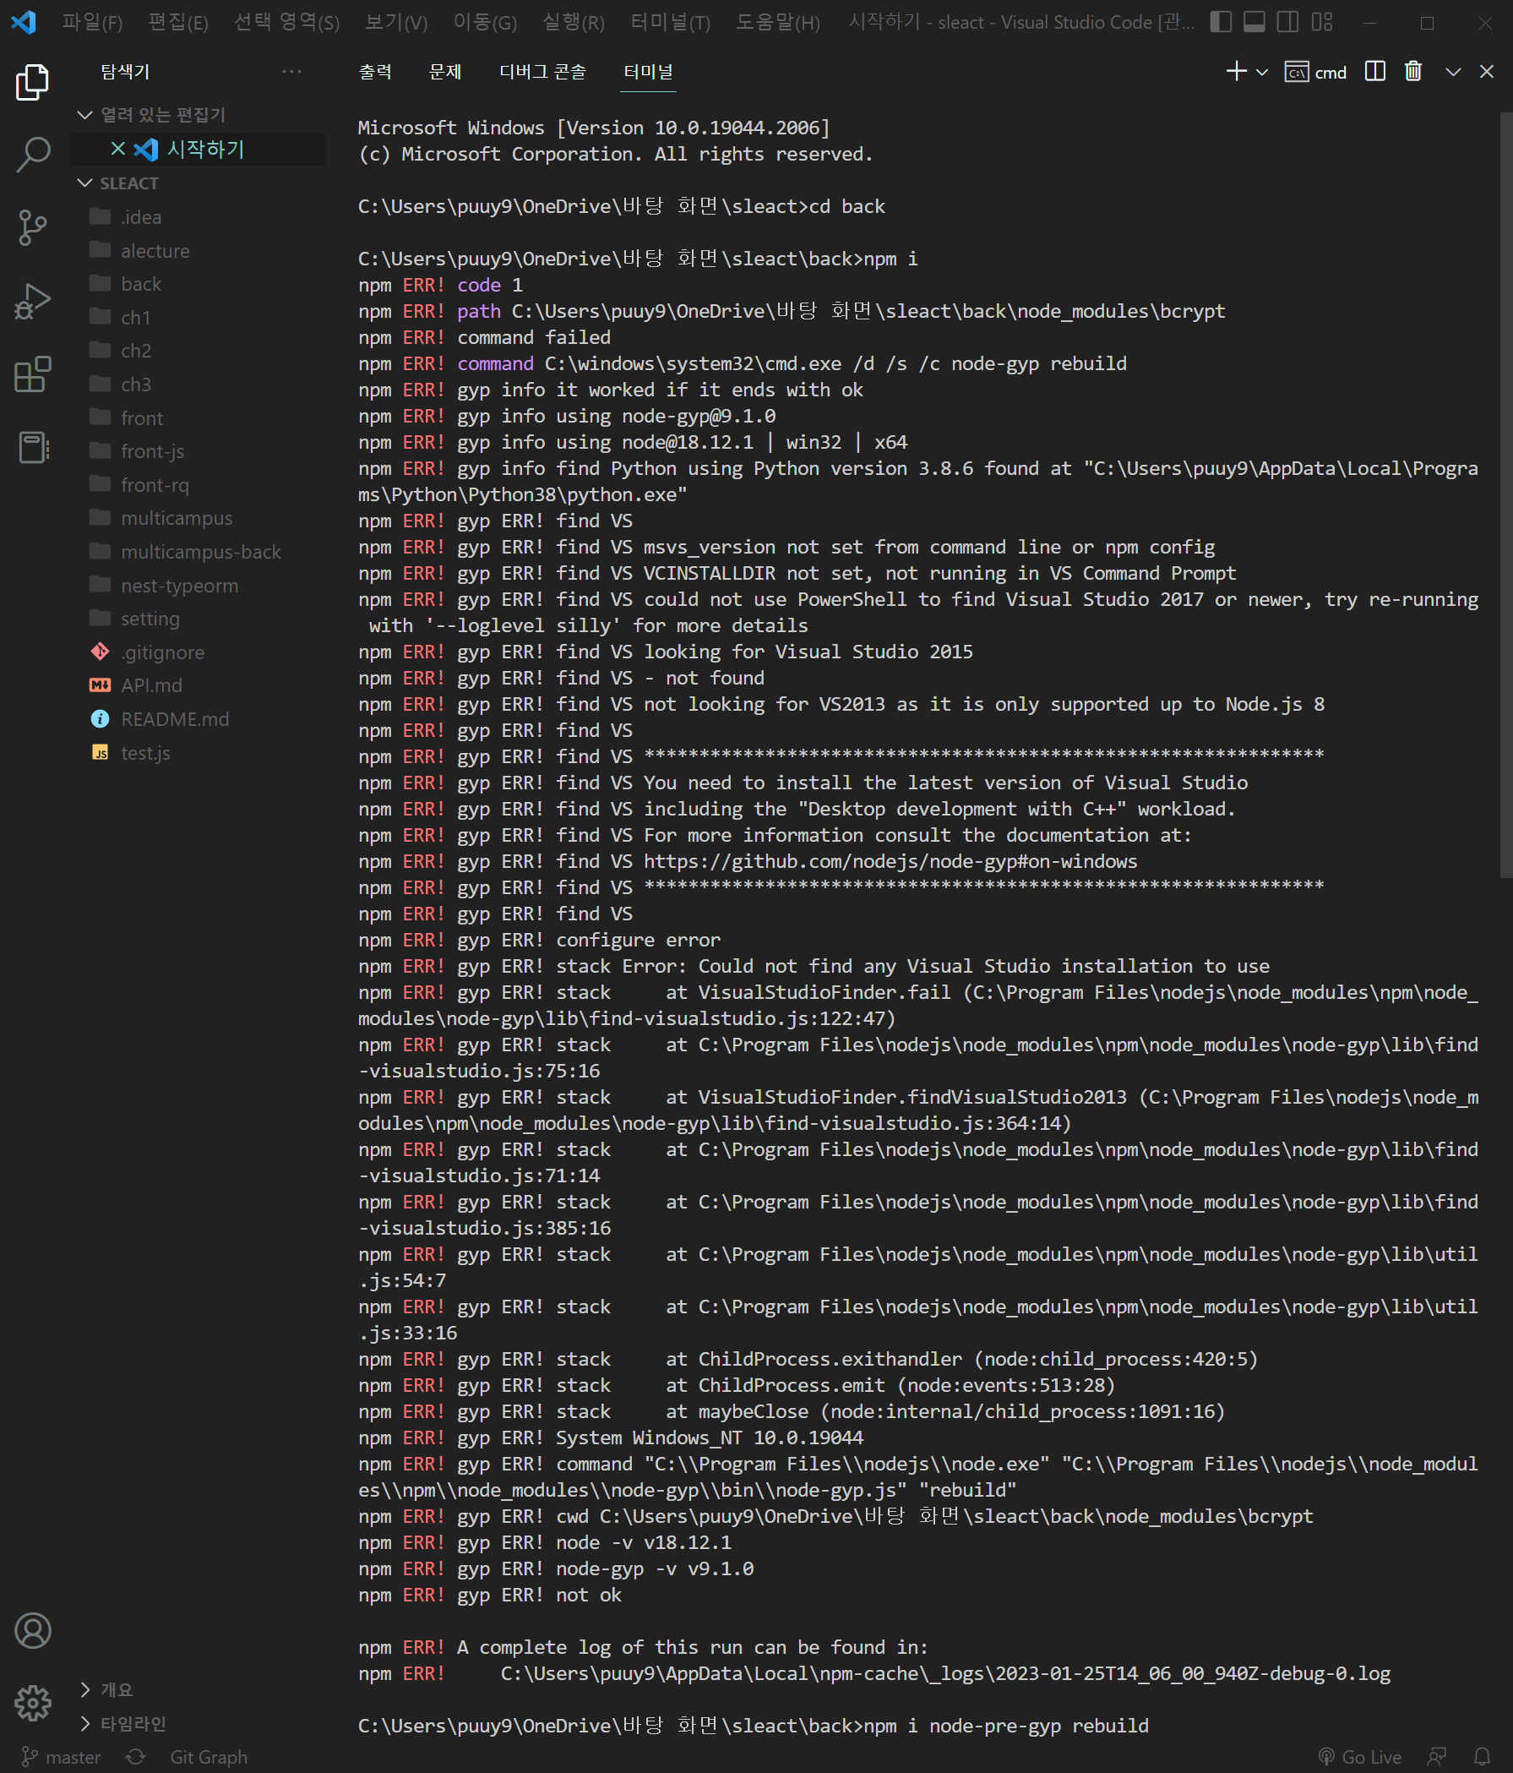Open the Run and Debug view
The height and width of the screenshot is (1773, 1513).
coord(32,301)
